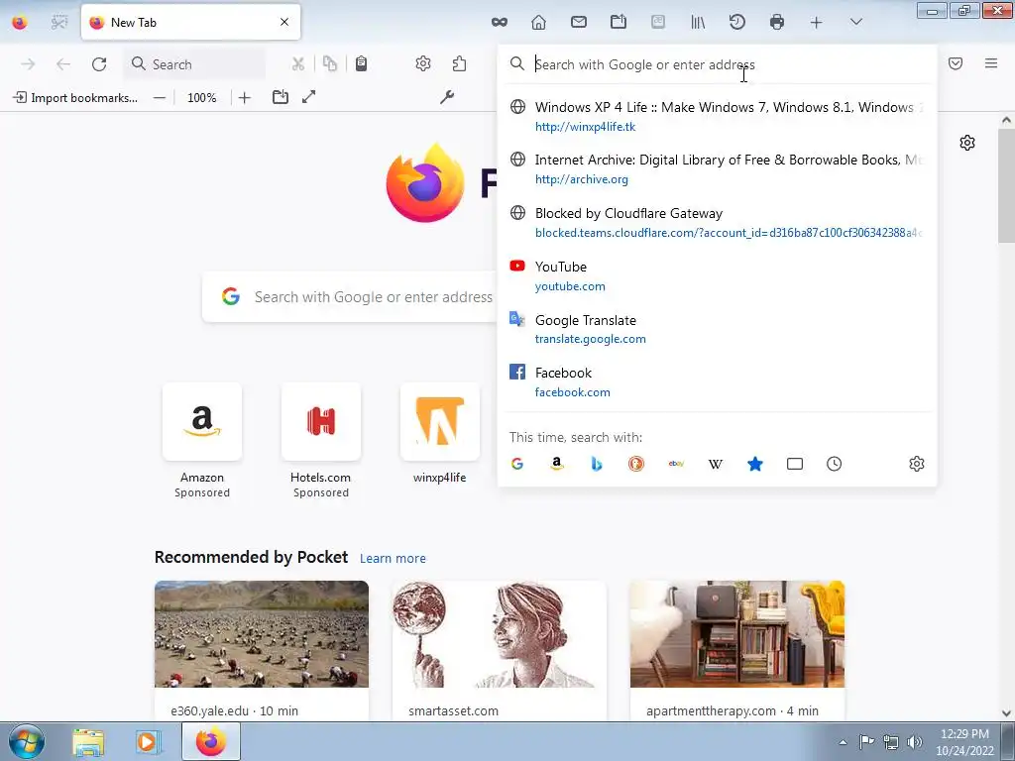Search this time with Google
This screenshot has height=761, width=1015.
pos(517,464)
